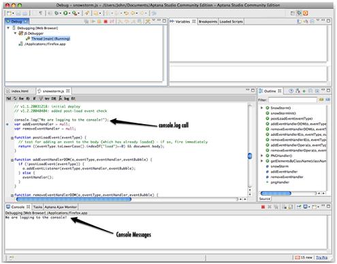Click the 'log' snippet button in editor toolbar

(67, 98)
